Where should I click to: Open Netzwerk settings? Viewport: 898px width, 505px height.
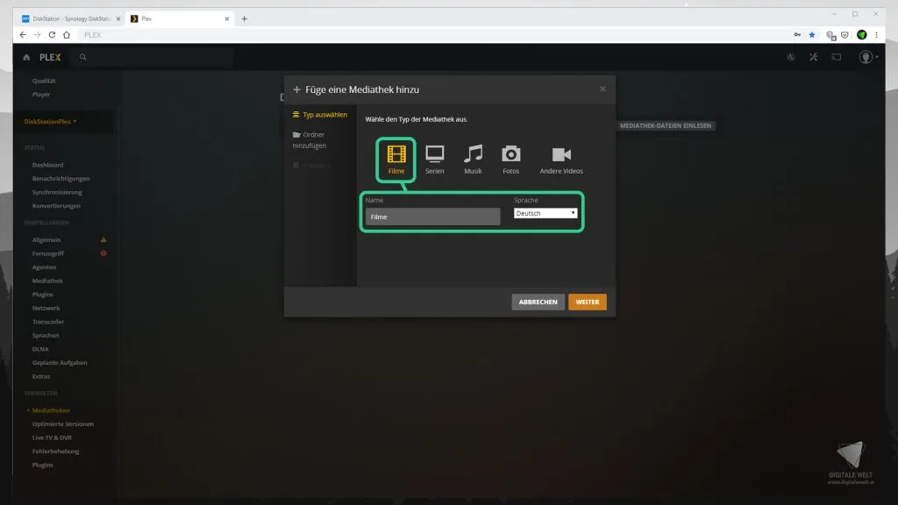coord(46,308)
